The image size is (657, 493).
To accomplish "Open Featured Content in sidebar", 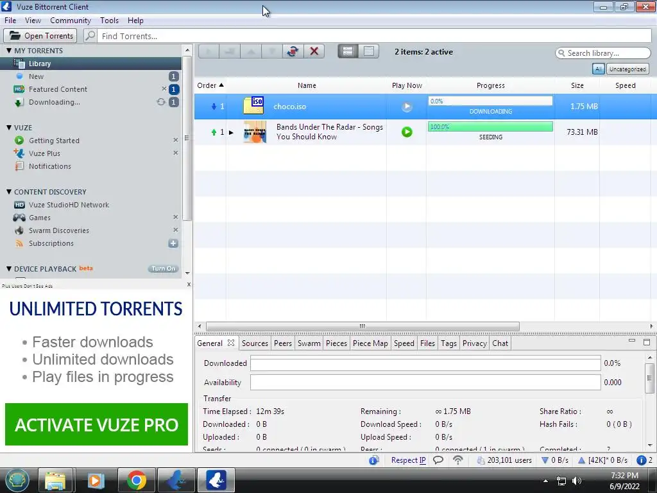I will coord(90,89).
